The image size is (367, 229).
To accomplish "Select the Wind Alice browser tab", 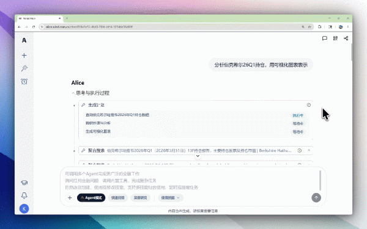I will (40, 18).
